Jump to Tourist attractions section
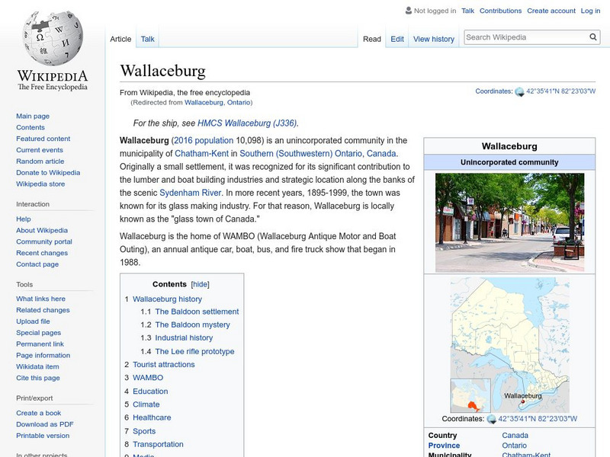610x457 pixels. pos(164,365)
